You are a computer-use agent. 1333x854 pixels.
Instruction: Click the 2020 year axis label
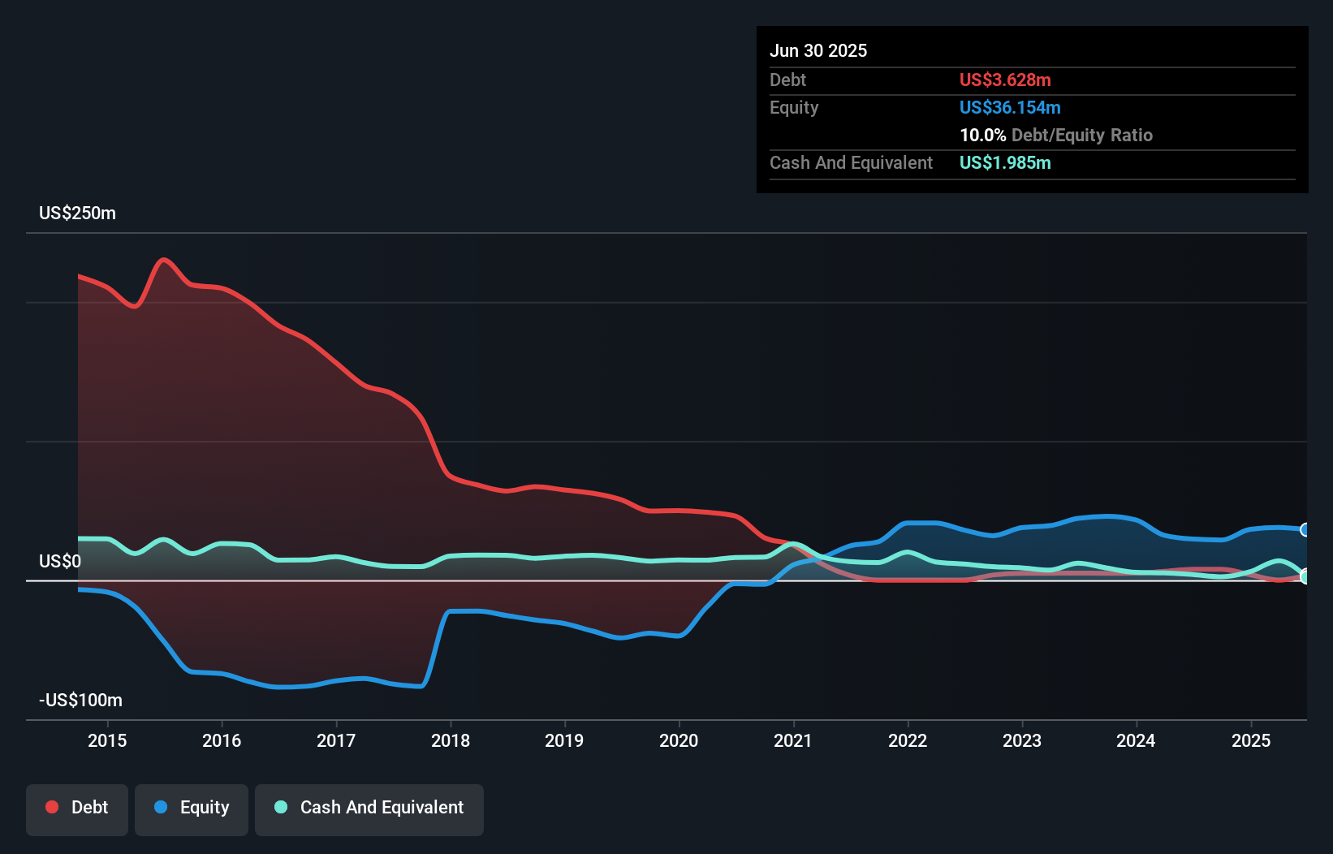click(x=679, y=740)
